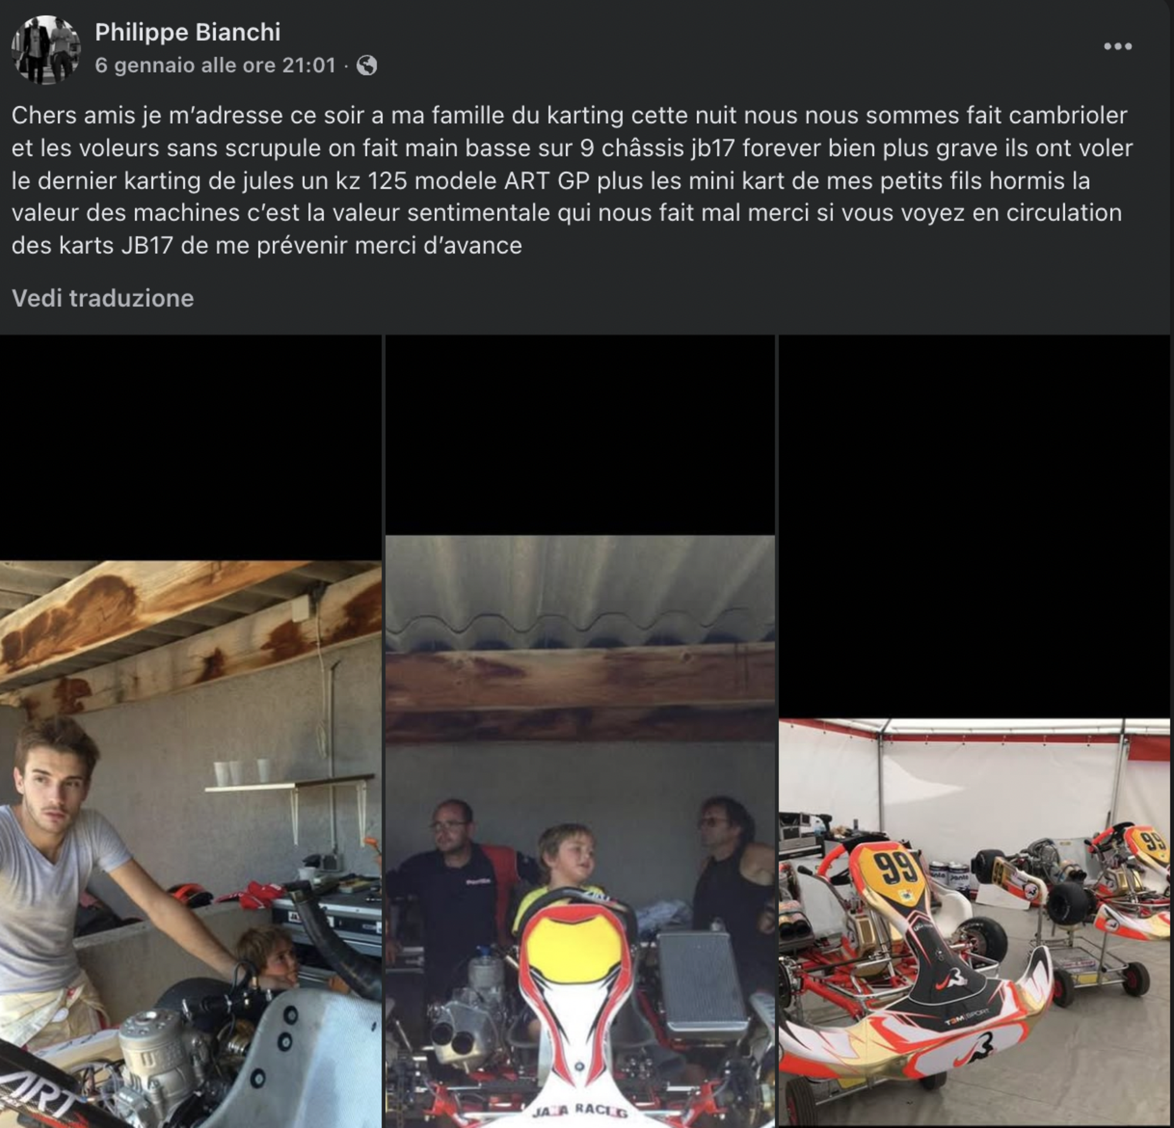Click Vedi traduzione to translate the post
This screenshot has height=1128, width=1174.
click(x=102, y=298)
